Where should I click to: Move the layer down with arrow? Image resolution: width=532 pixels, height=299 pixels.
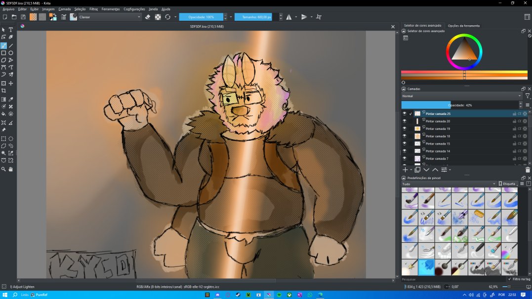[426, 170]
